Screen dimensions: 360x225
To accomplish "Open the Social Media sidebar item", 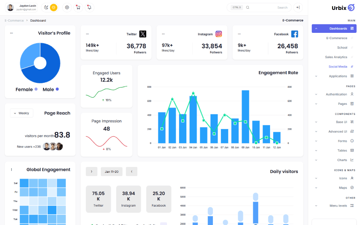I will 337,67.
